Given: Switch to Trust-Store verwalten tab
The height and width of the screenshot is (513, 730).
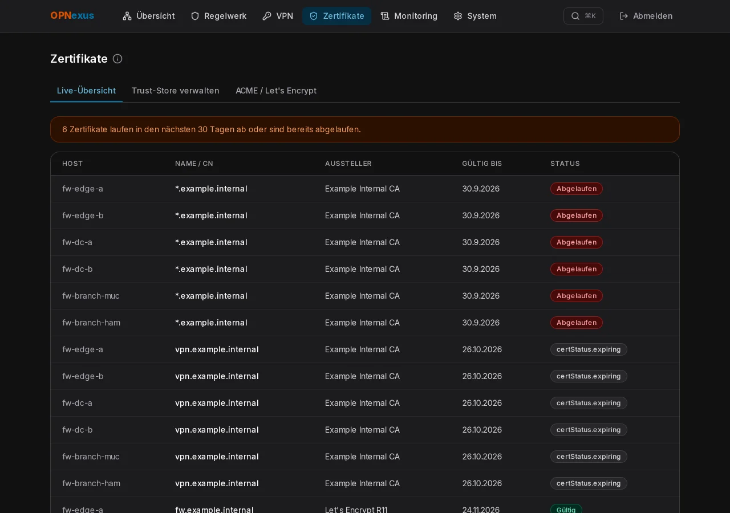Looking at the screenshot, I should tap(176, 91).
